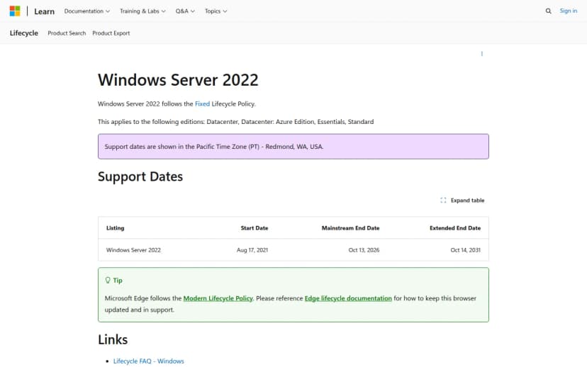Click the Links section heading
This screenshot has width=587, height=367.
[x=113, y=339]
